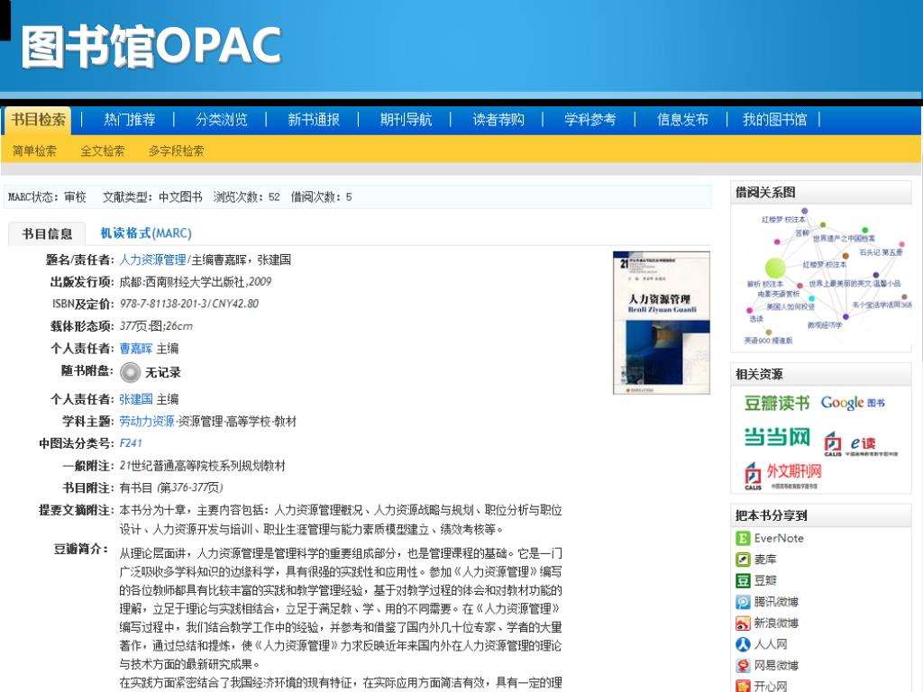Choose 简单检索 in the submenu

point(34,151)
